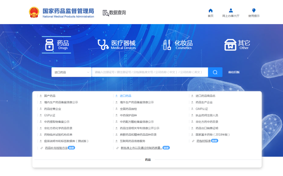Switch to the 药品 Drugs tab
The height and width of the screenshot is (176, 283).
(x=56, y=45)
